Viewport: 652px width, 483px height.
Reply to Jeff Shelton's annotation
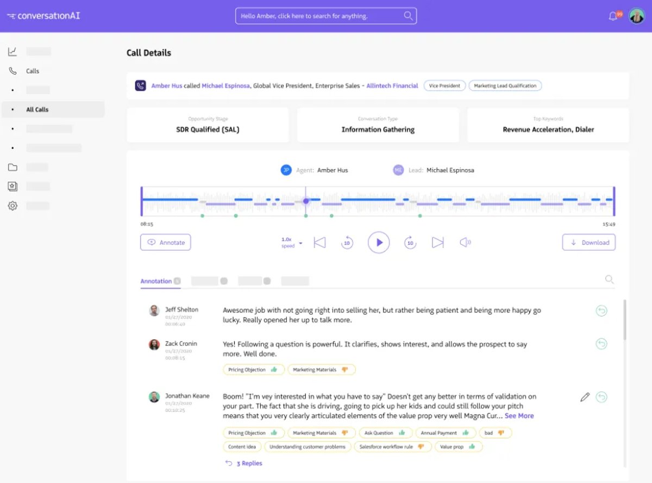[601, 311]
